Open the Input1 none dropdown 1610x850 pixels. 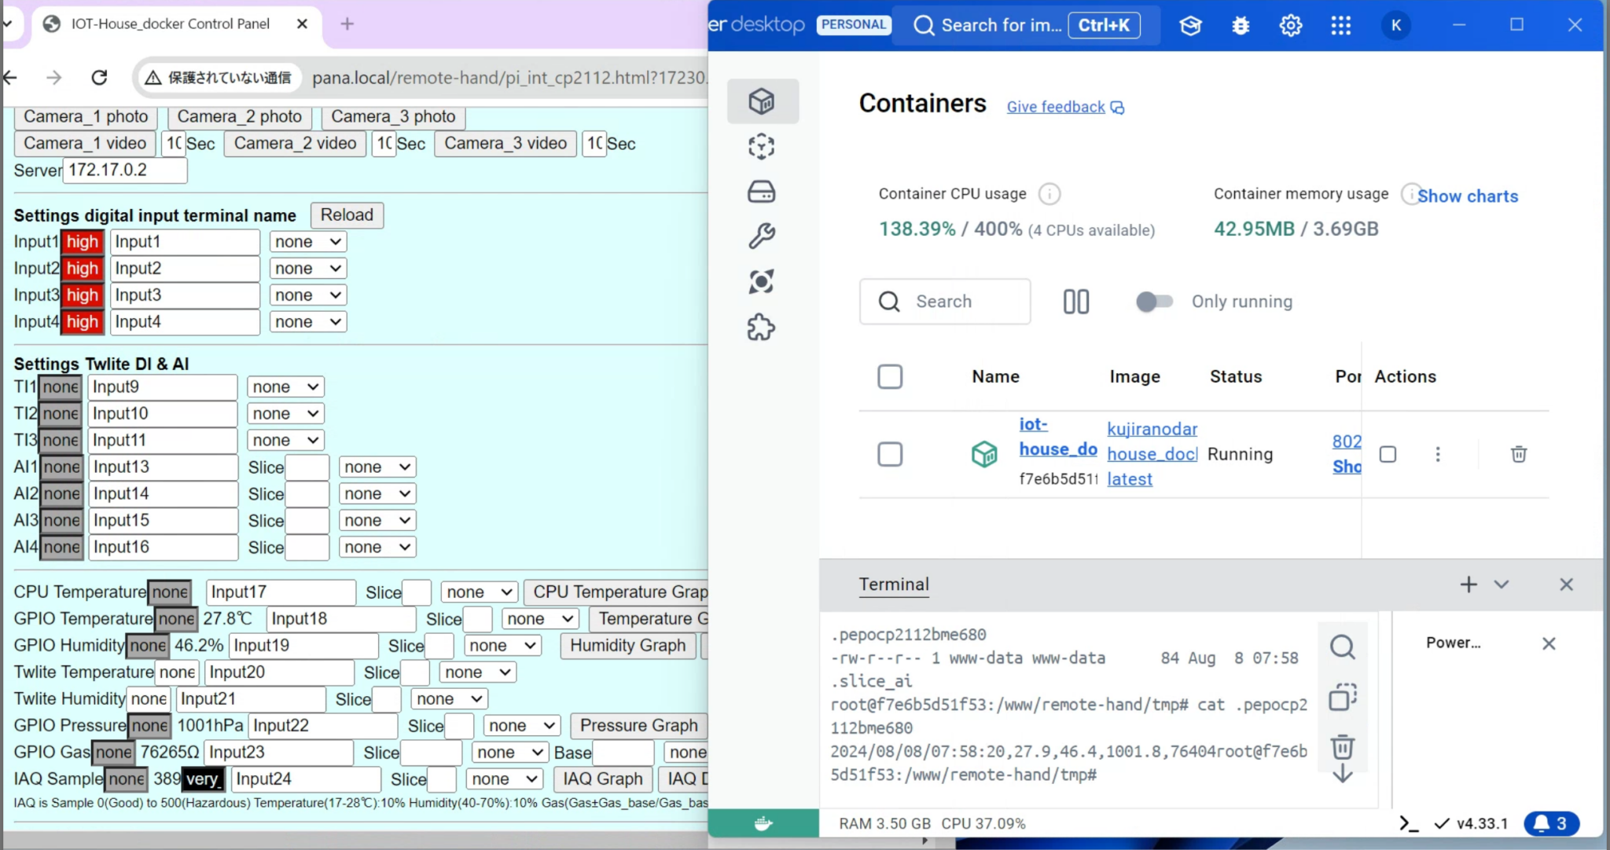[x=307, y=242]
